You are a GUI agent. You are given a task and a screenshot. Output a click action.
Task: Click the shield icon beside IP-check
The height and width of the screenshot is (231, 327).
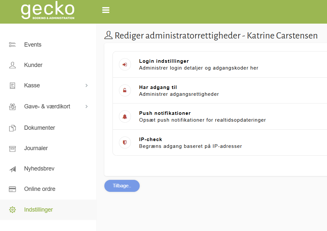point(125,142)
